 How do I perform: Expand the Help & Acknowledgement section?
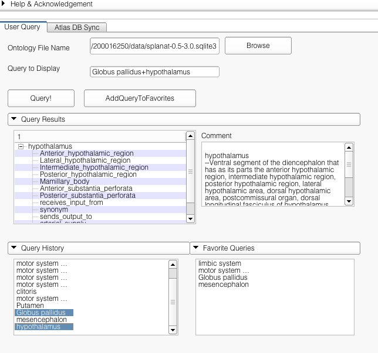click(x=5, y=4)
